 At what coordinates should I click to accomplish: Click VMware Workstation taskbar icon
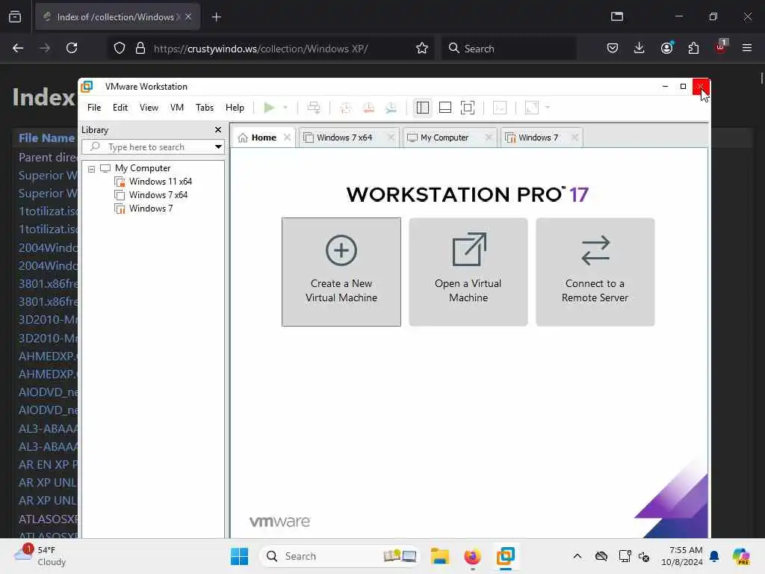(x=506, y=556)
